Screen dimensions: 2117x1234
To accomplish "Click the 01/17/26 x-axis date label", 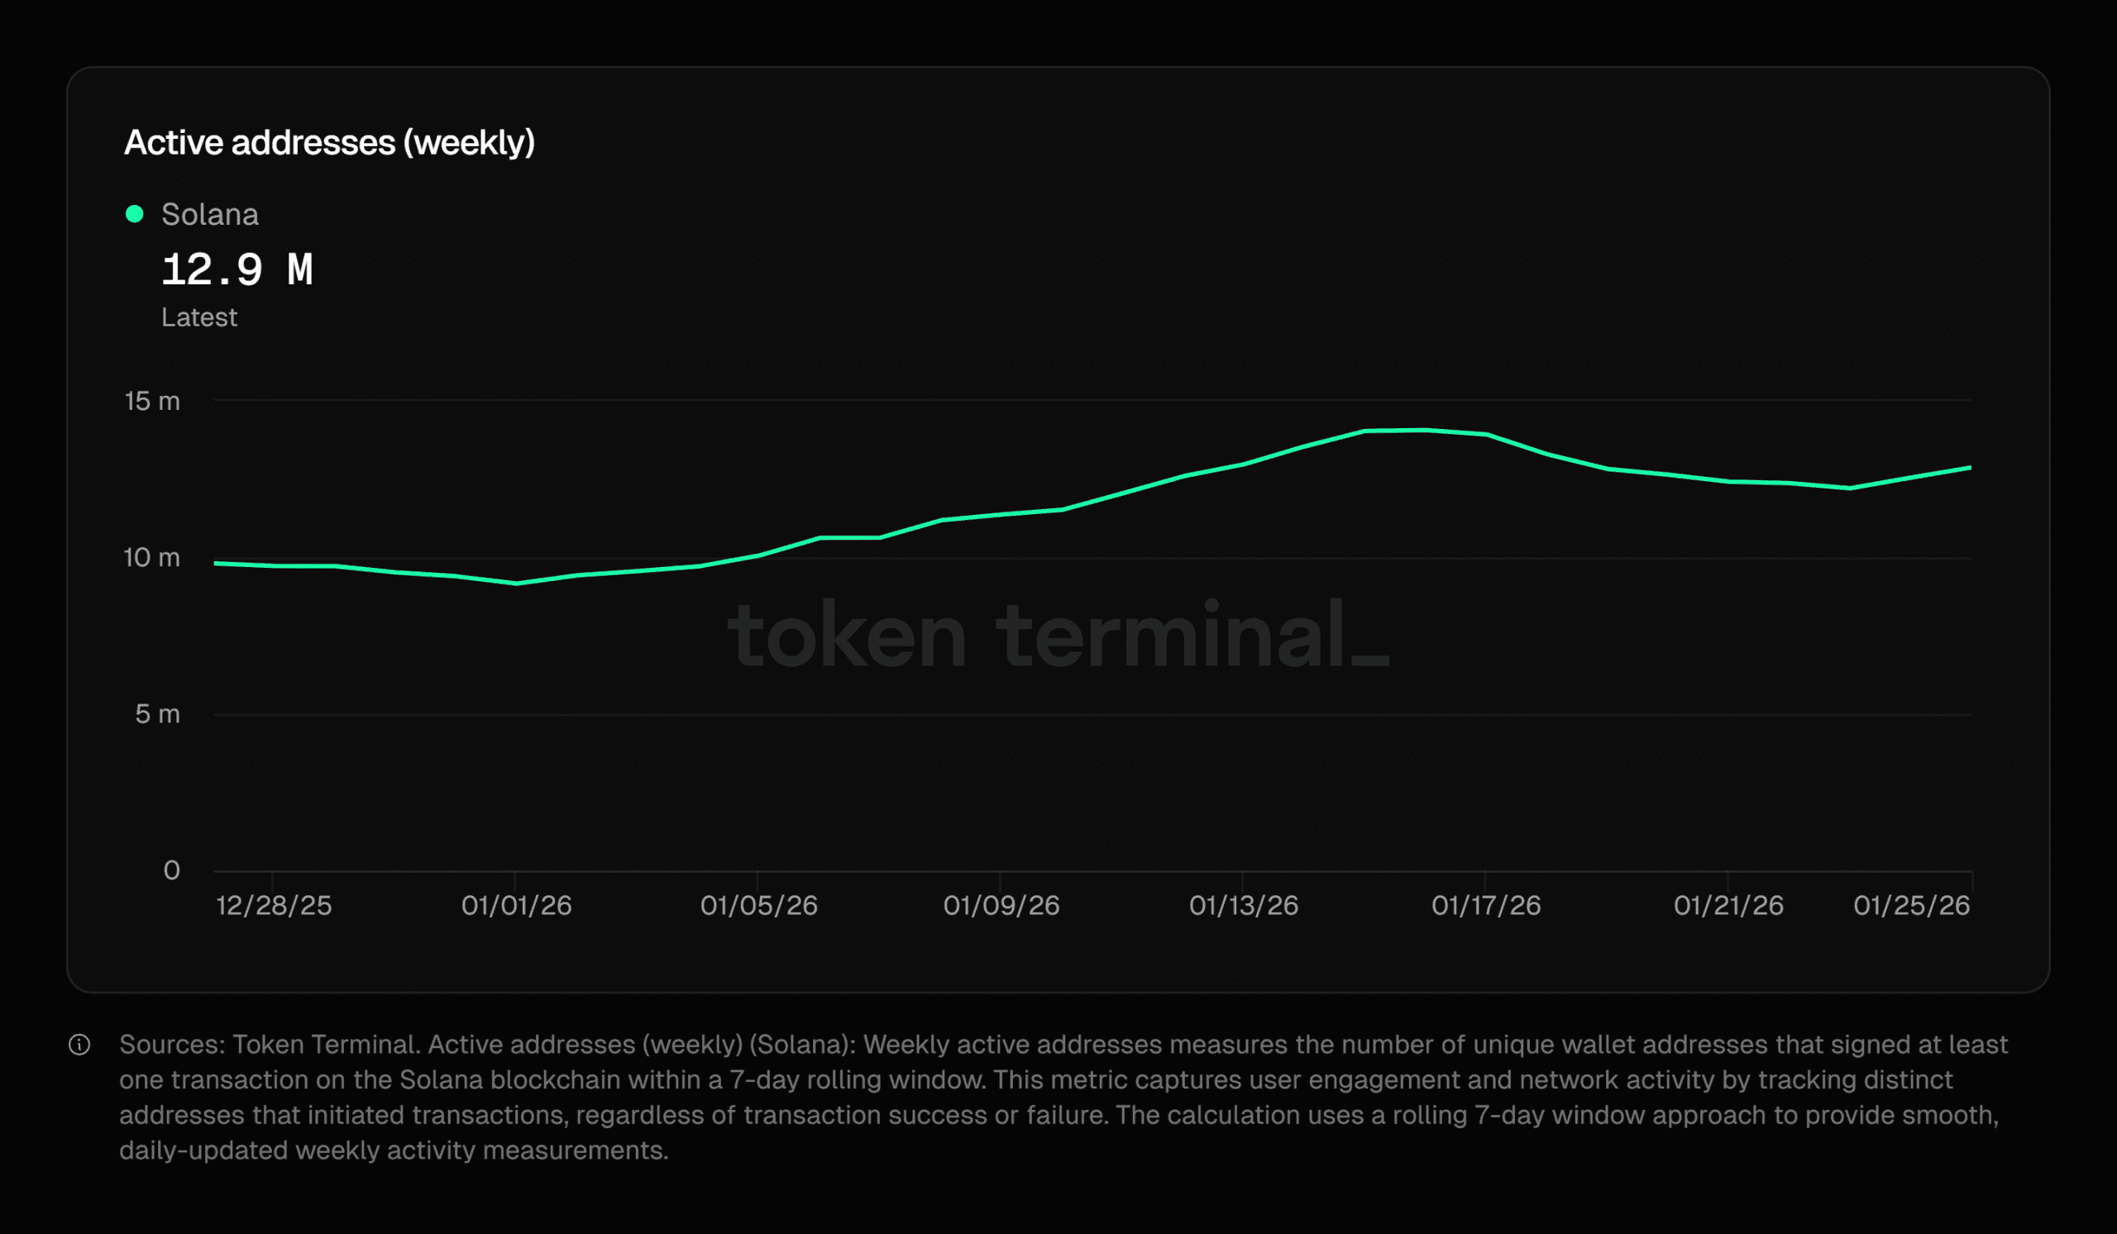I will (x=1485, y=906).
